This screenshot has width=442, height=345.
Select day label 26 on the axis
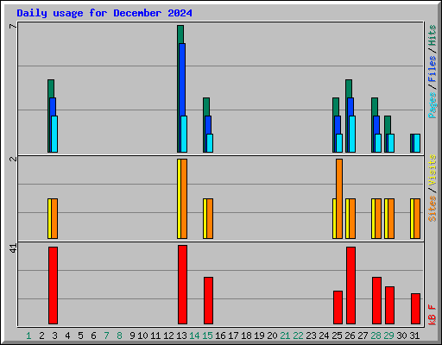(x=350, y=336)
